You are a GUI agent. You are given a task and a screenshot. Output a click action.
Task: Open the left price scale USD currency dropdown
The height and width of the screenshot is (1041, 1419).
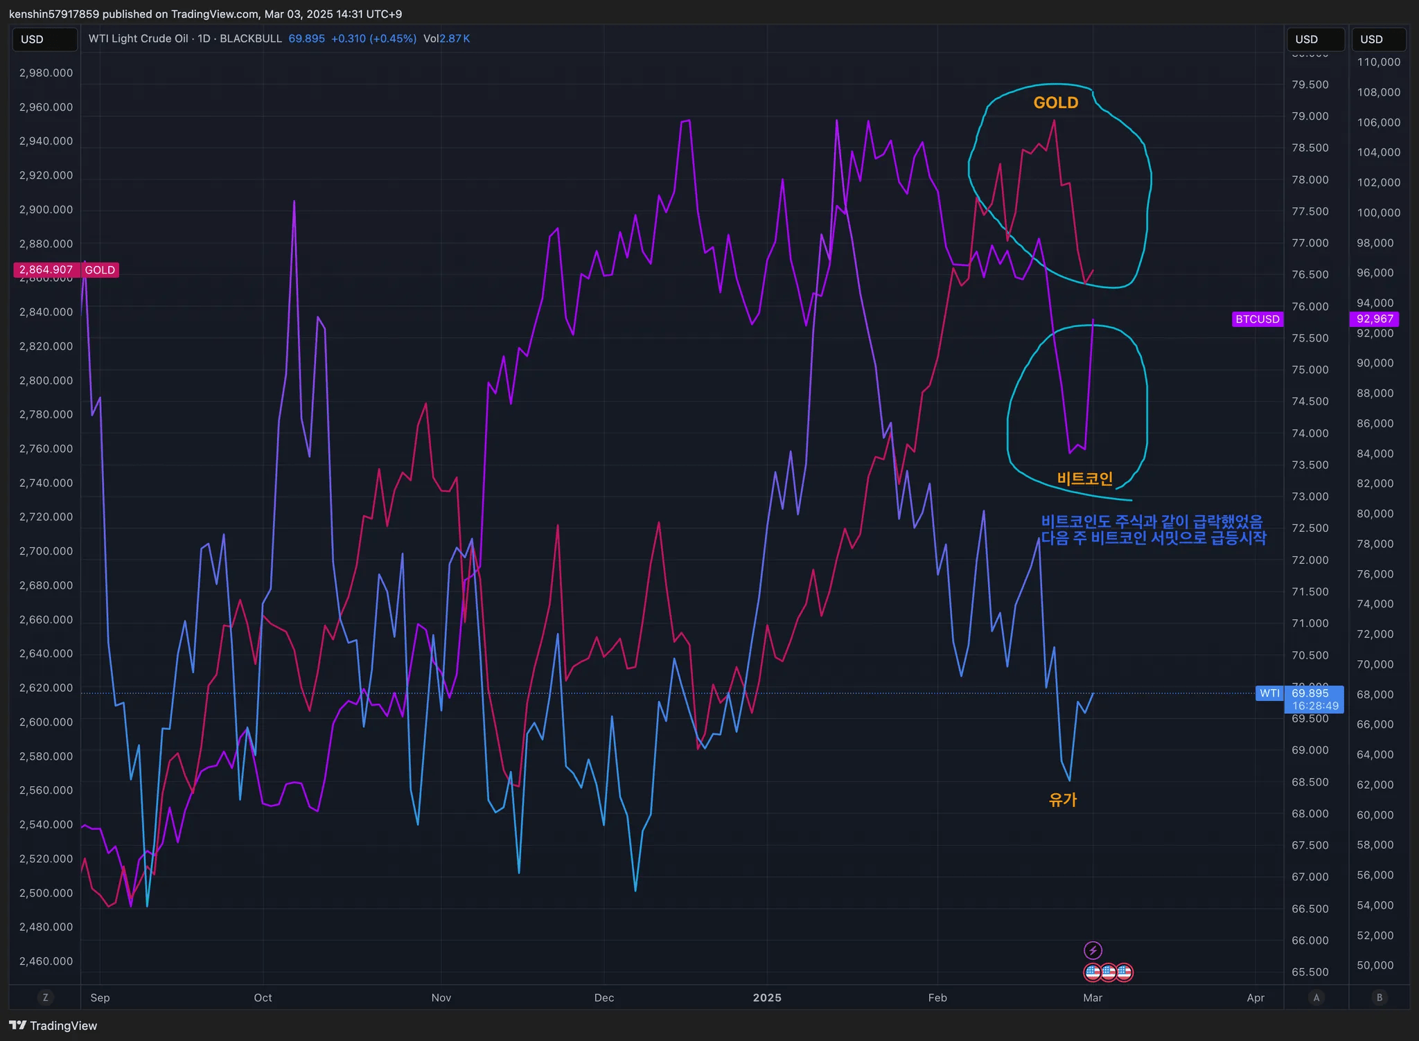pos(45,39)
